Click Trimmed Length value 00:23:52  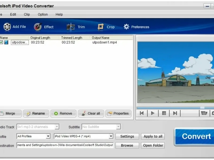(68, 42)
